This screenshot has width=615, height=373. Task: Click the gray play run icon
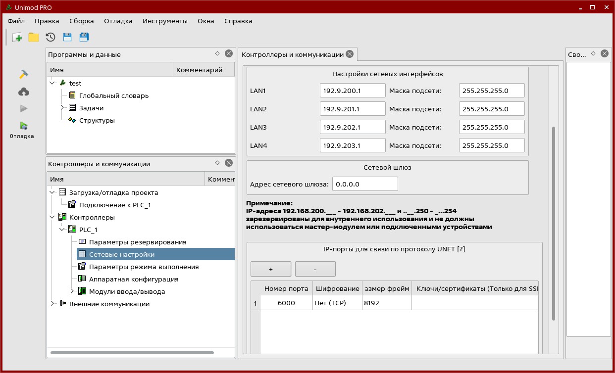tap(23, 108)
